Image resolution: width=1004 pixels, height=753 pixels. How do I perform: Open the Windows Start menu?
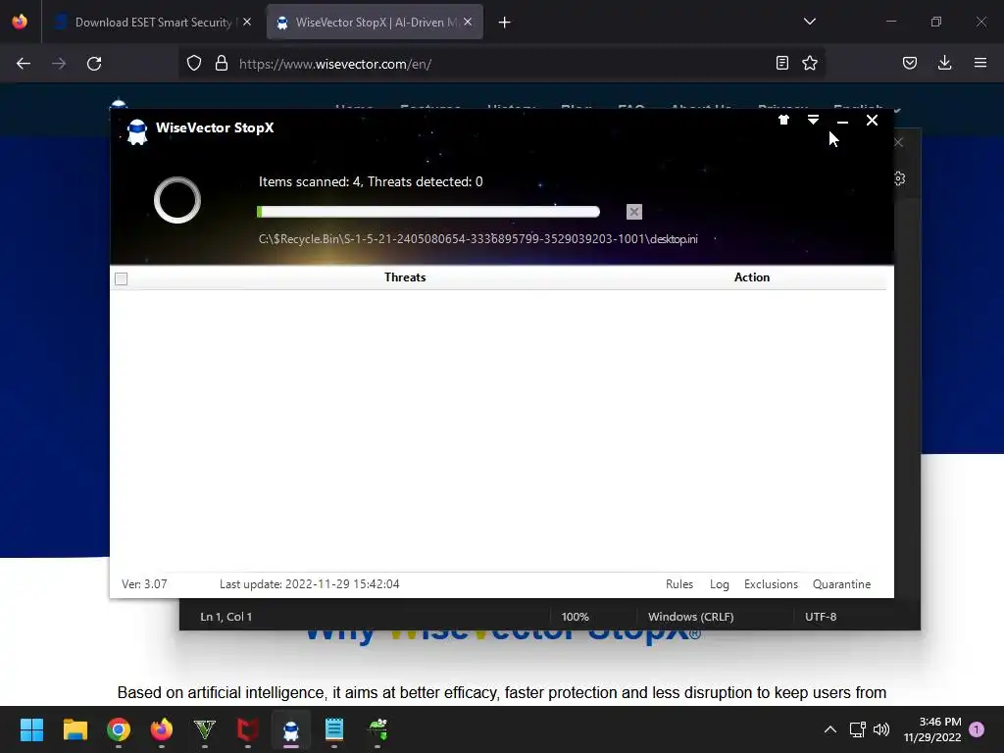pos(31,729)
